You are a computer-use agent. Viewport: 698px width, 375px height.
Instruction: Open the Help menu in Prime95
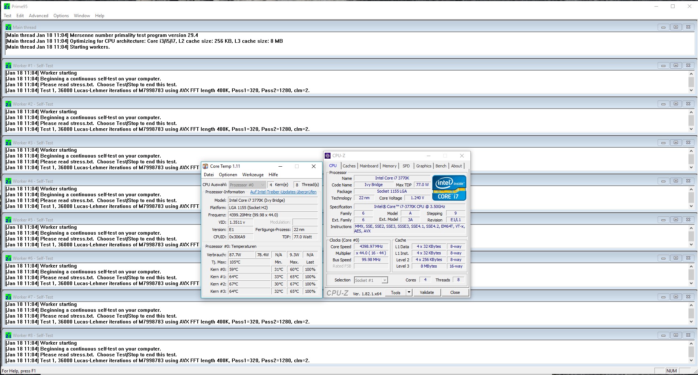(100, 16)
